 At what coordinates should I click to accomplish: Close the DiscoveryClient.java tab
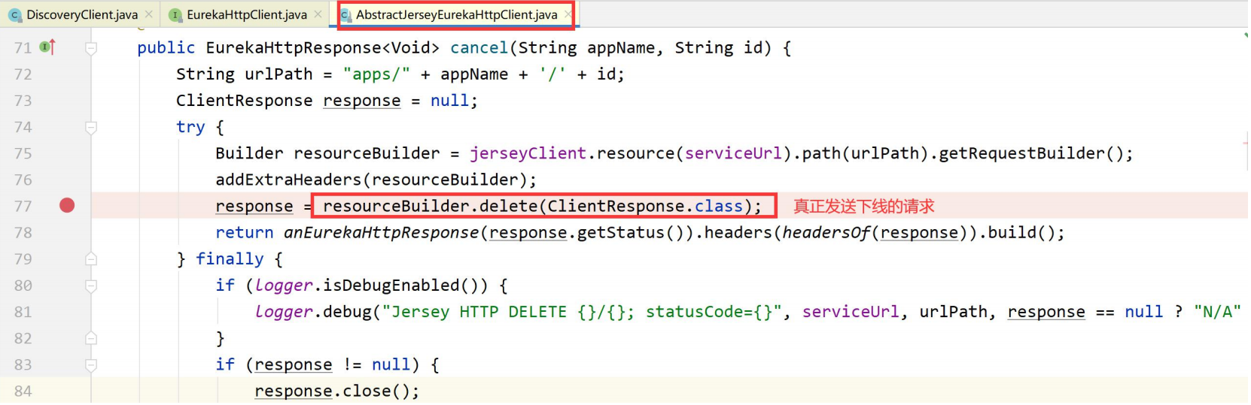[149, 14]
